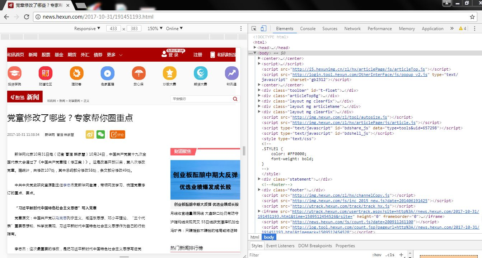Select the html breadcrumb

[x=255, y=237]
